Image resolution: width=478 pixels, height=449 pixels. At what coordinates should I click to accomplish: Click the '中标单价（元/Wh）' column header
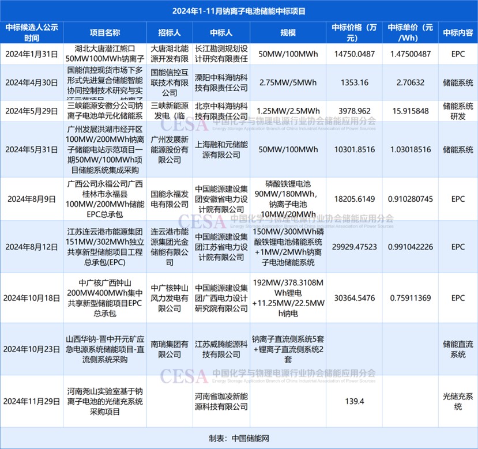[410, 32]
